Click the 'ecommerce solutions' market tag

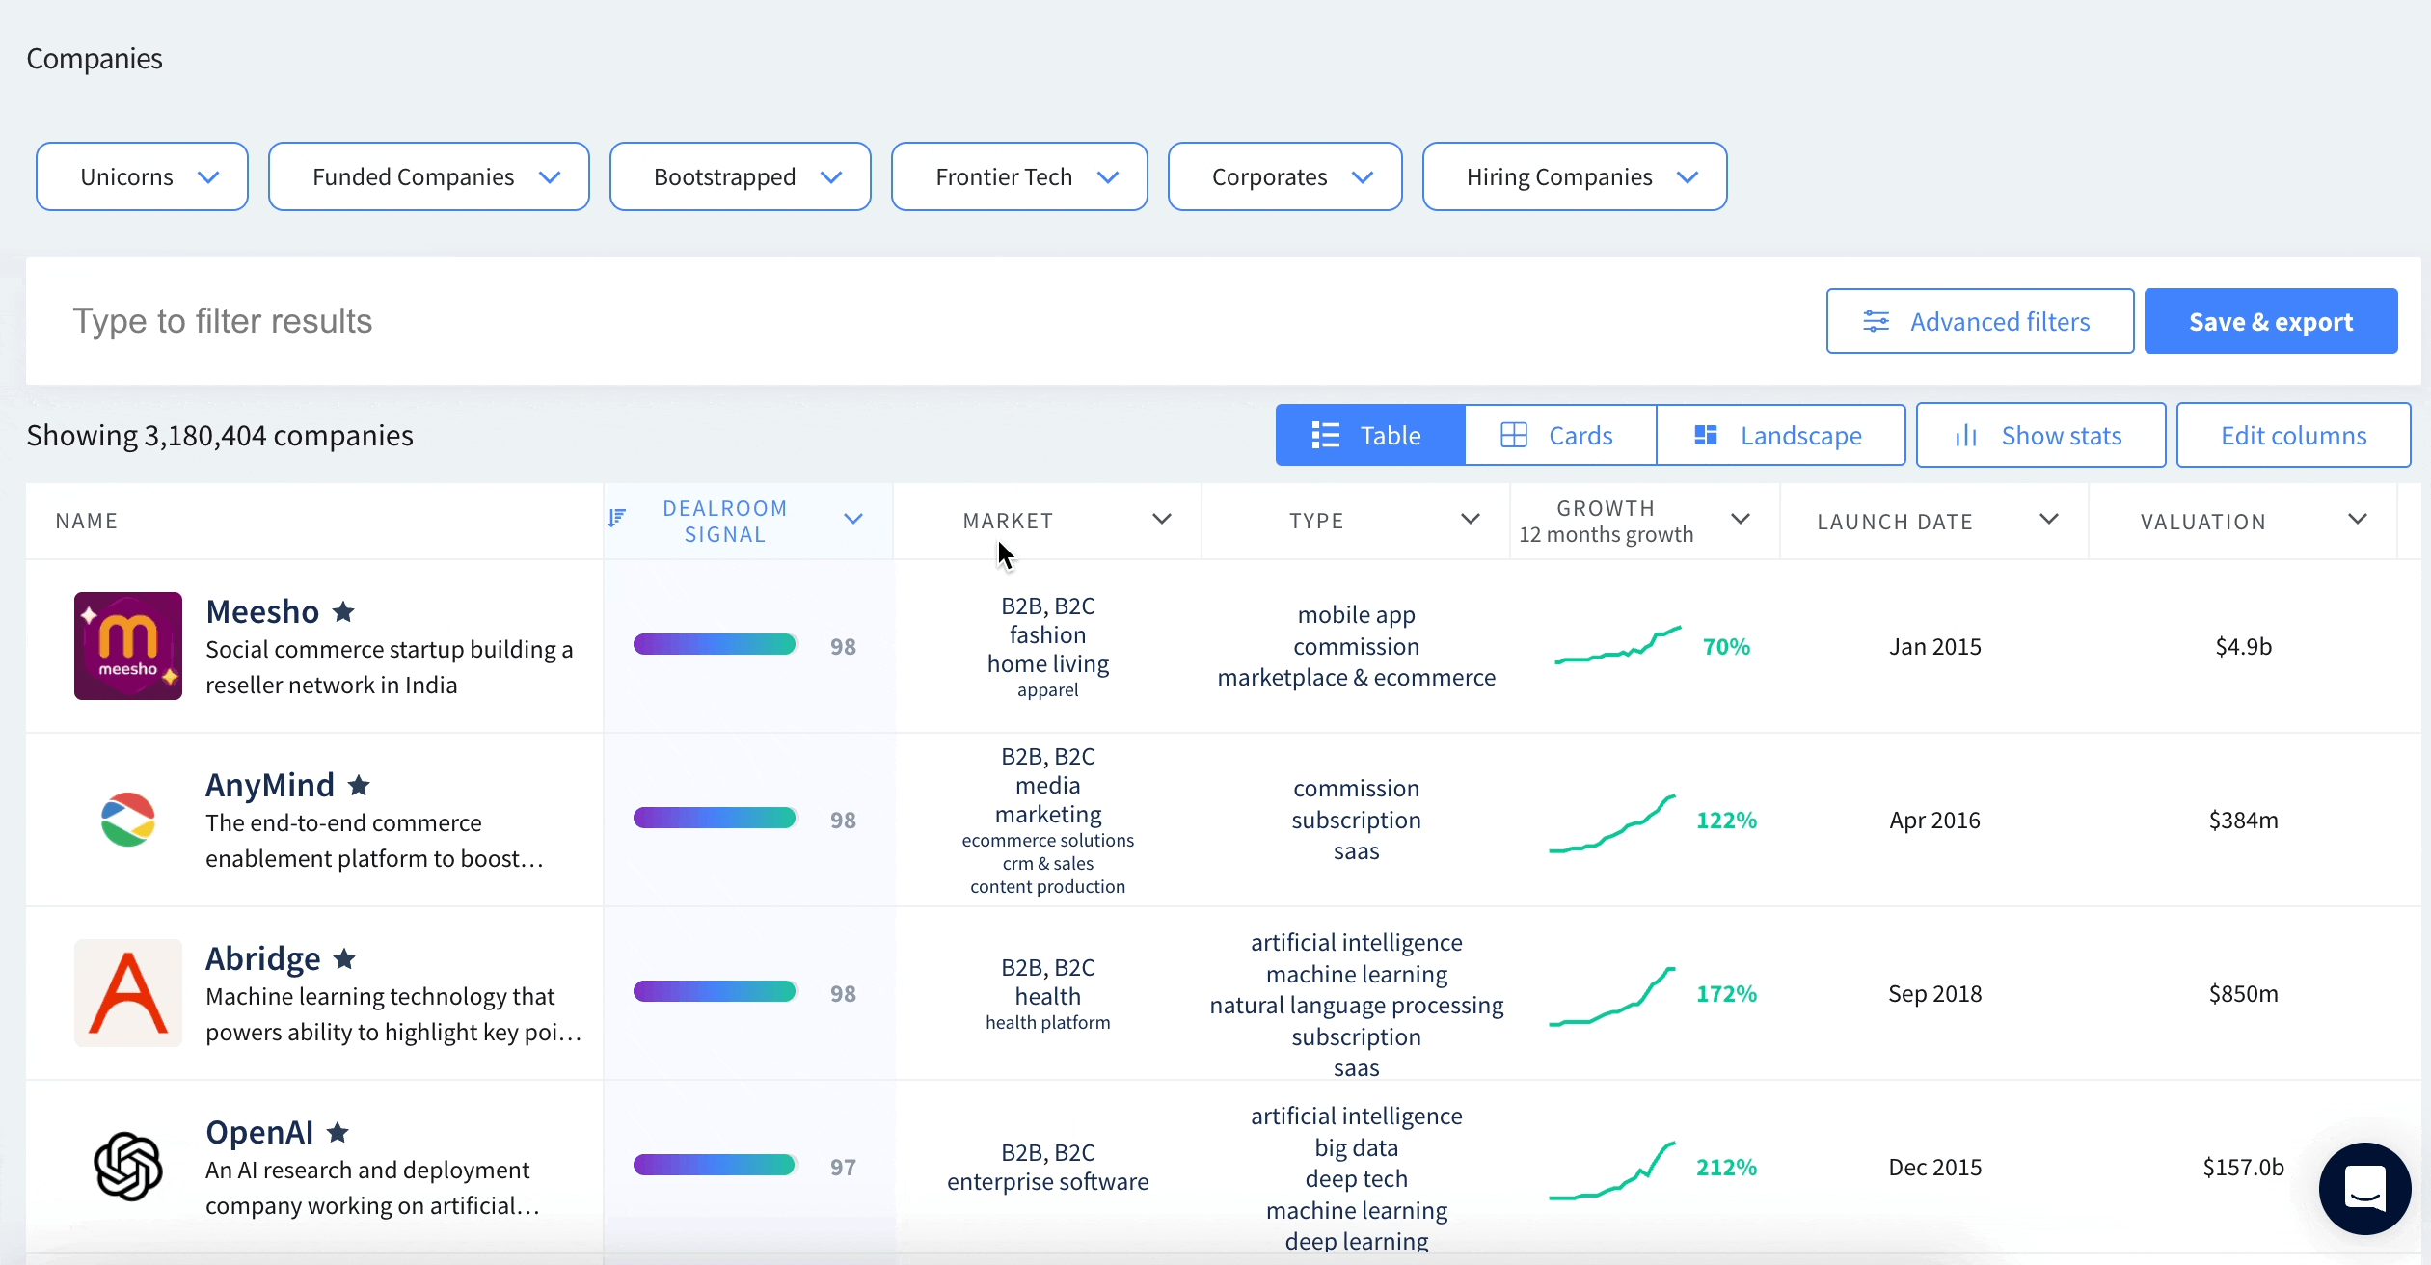click(1047, 840)
